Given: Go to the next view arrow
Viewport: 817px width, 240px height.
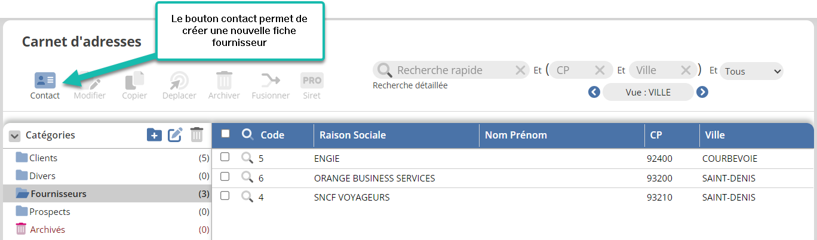Looking at the screenshot, I should (702, 92).
